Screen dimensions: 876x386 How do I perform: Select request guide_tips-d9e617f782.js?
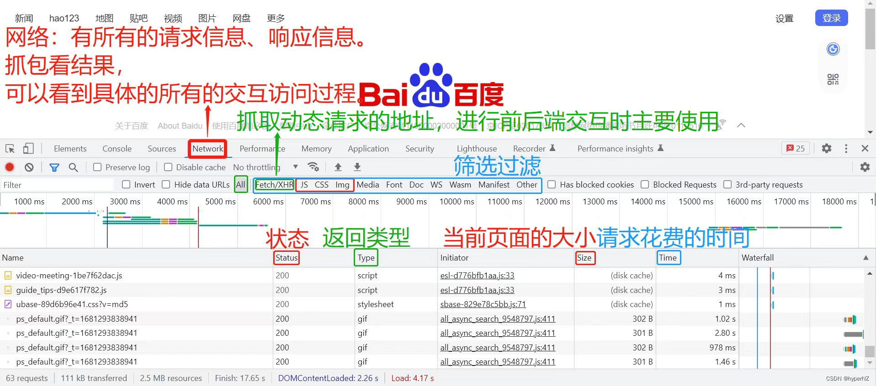[61, 290]
